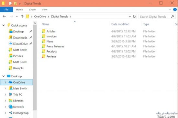Viewport: 178px width, 118px height.
Task: Select the Receipts folder icon in file list
Action: pos(43,51)
